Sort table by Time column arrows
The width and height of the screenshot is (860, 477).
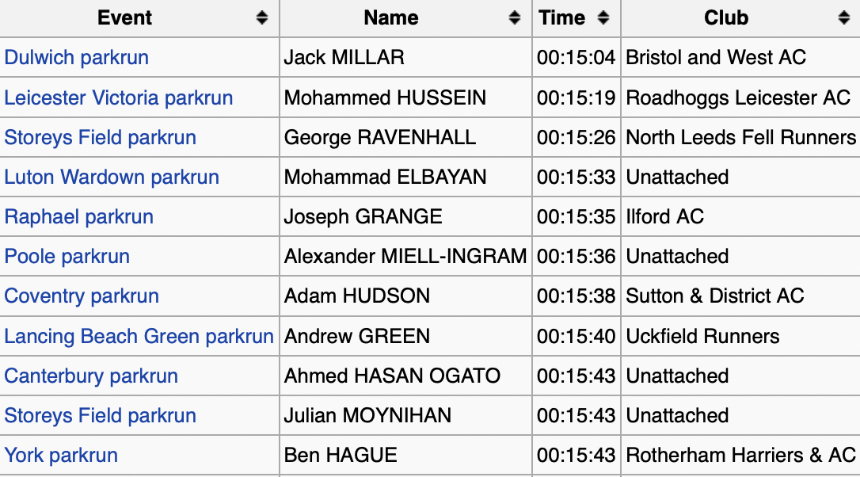point(603,18)
